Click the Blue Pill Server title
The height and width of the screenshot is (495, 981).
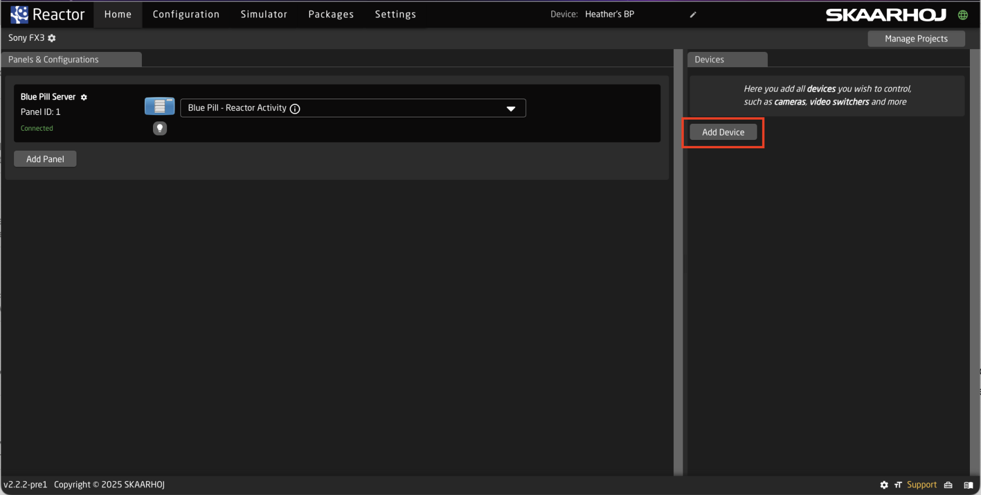[48, 97]
